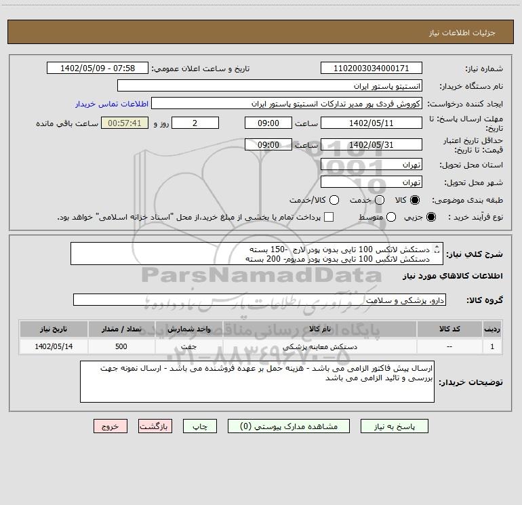This screenshot has height=505, width=522.
Task: Click the واحد شمارش column header
Action: [188, 329]
